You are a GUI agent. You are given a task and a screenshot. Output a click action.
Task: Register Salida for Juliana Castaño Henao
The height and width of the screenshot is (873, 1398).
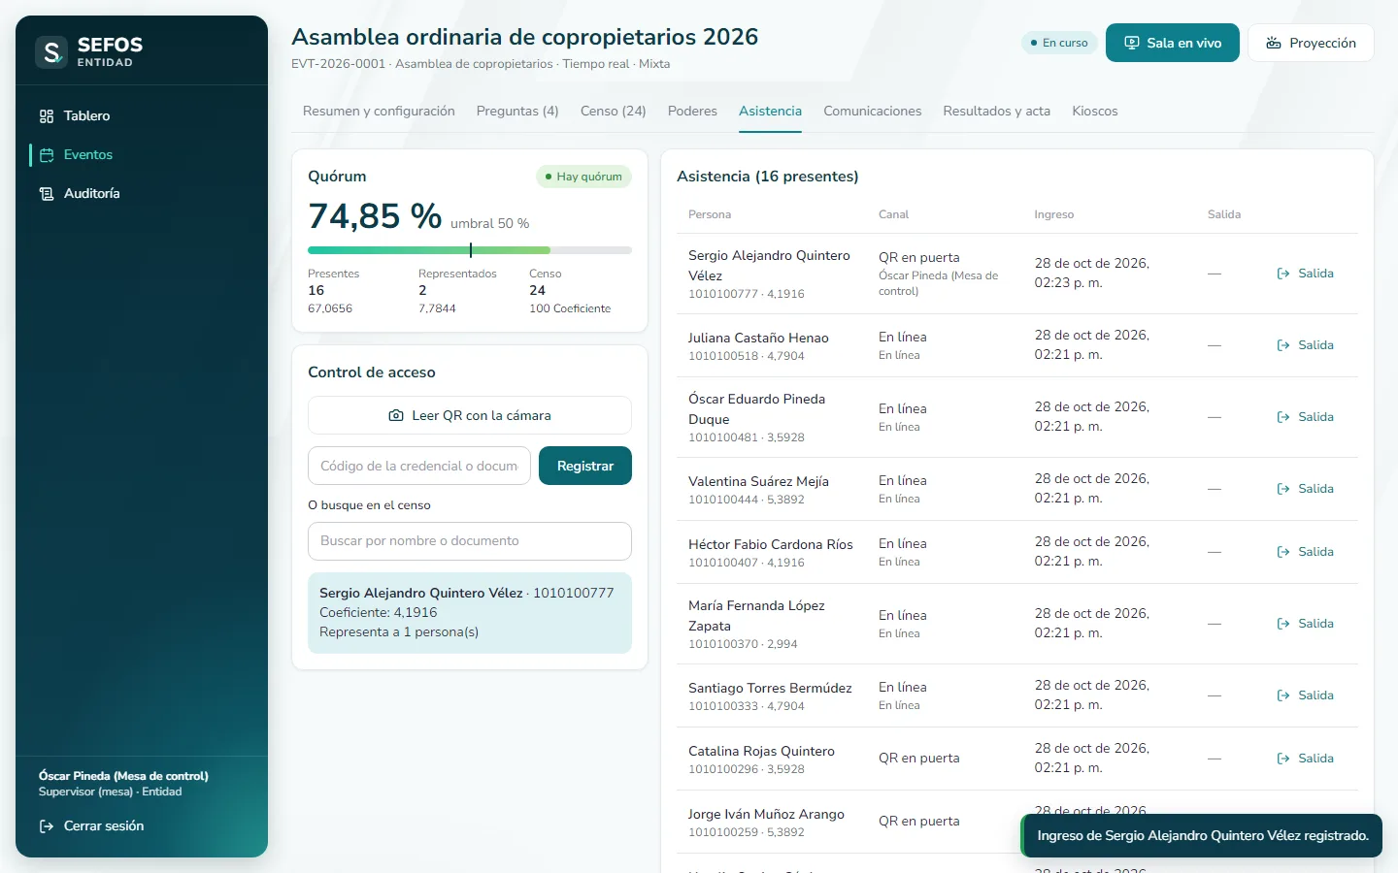(x=1306, y=345)
